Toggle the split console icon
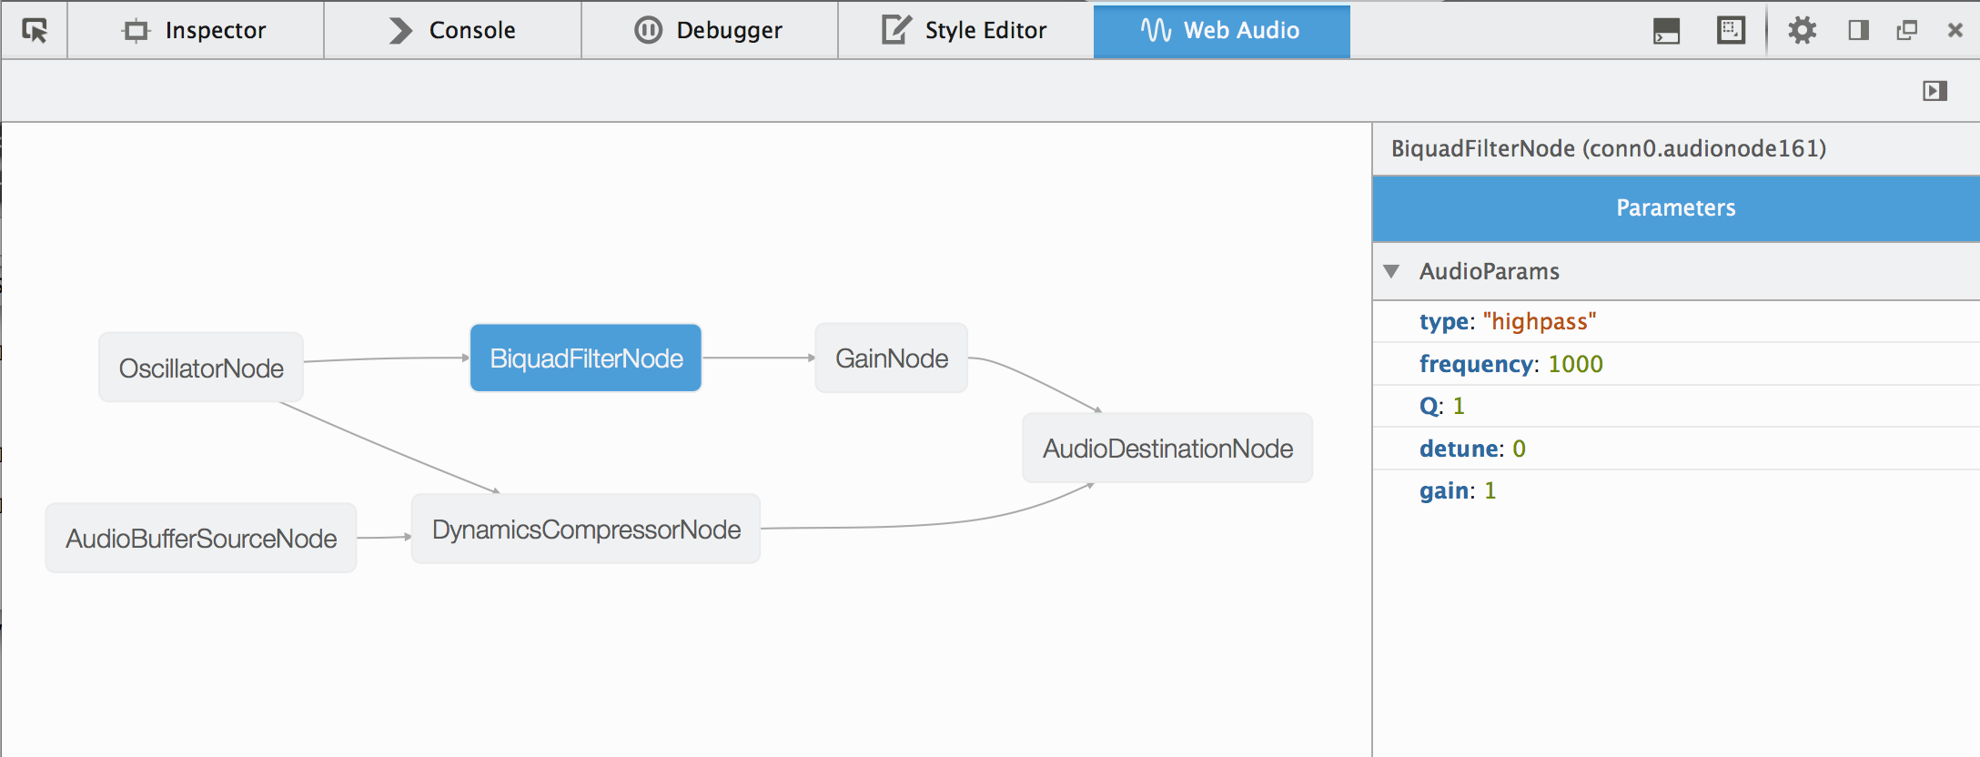Screen dimensions: 1980x757 pyautogui.click(x=1666, y=31)
